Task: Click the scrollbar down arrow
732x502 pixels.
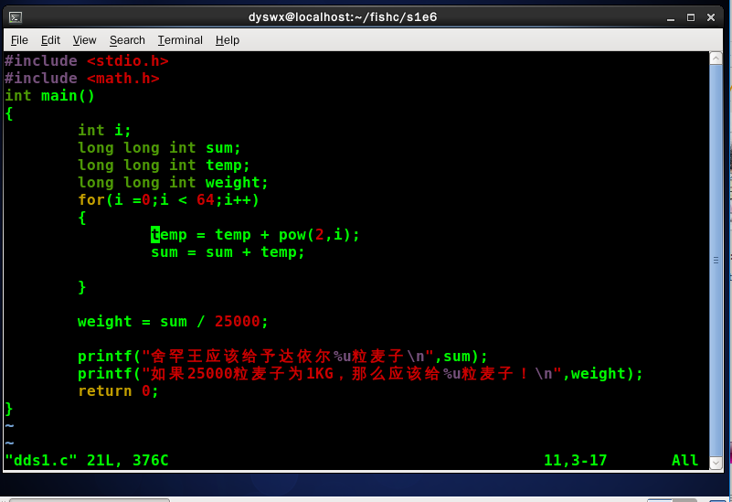Action: pos(716,463)
